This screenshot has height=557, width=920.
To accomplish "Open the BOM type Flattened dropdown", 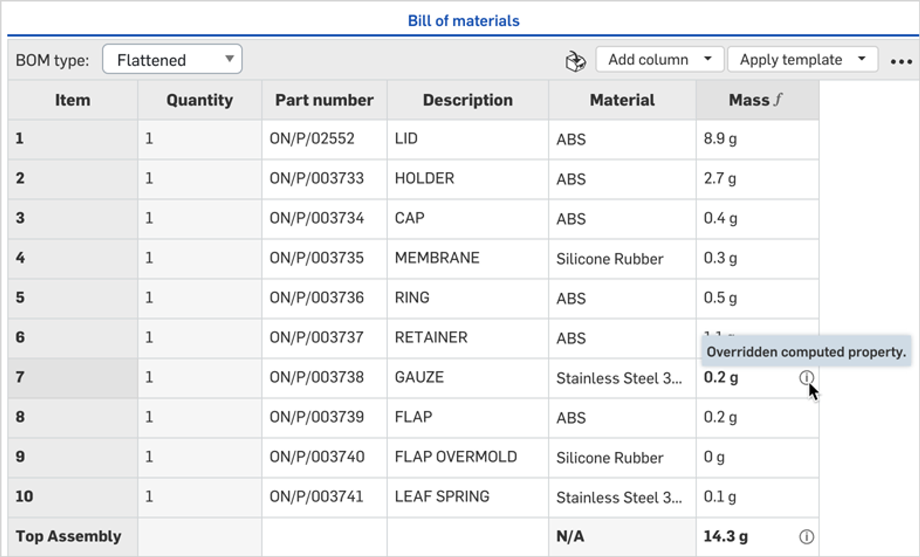I will coord(172,60).
